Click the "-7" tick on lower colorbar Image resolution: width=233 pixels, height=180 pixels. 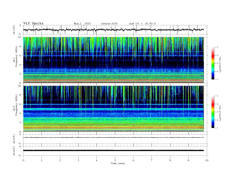(217, 128)
